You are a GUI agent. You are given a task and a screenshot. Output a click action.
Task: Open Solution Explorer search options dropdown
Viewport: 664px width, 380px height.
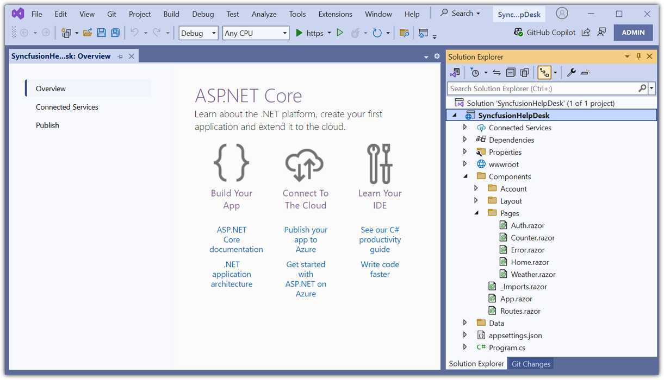click(x=651, y=88)
